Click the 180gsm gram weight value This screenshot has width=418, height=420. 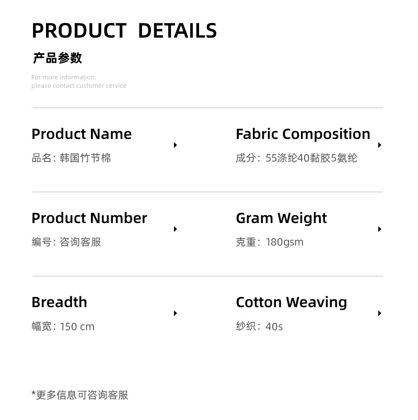[x=284, y=242]
